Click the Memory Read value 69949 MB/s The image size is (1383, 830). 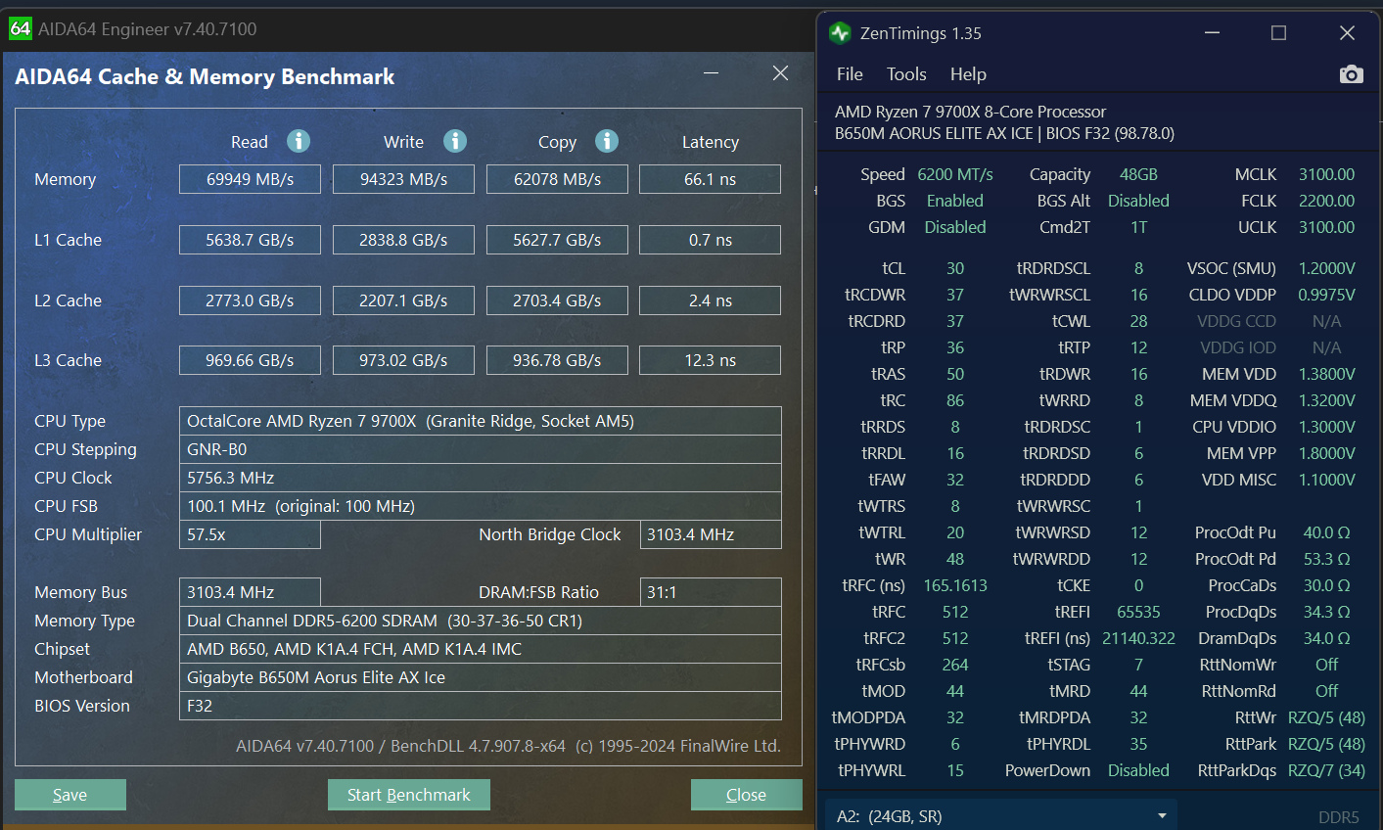(250, 179)
